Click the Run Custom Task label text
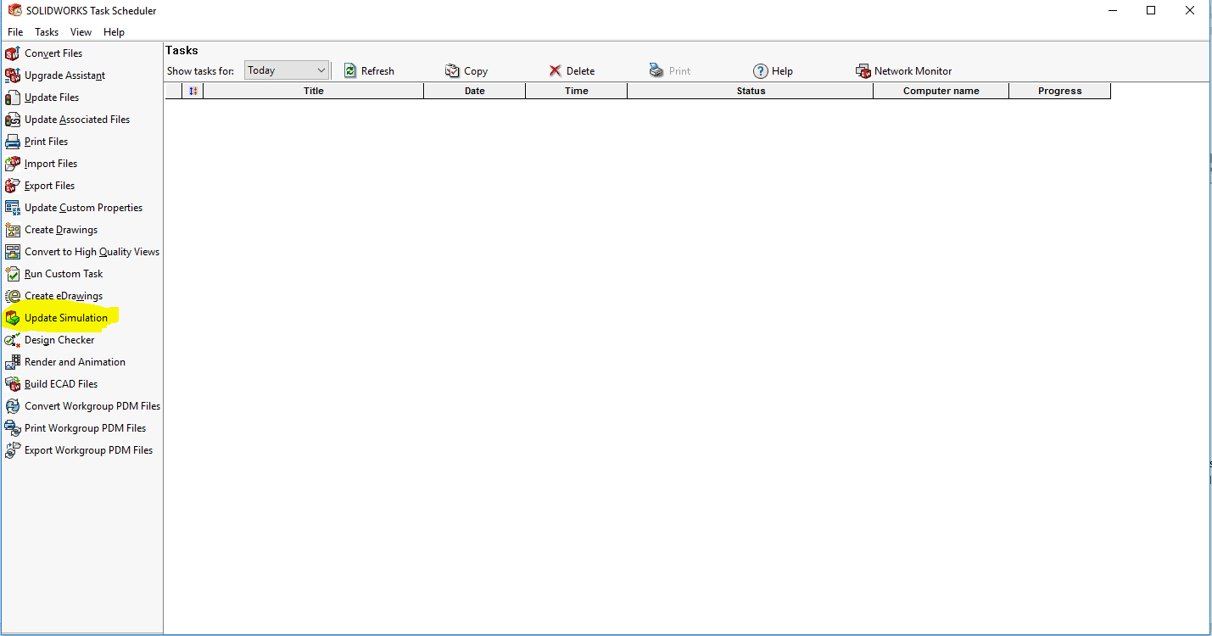 pos(64,274)
